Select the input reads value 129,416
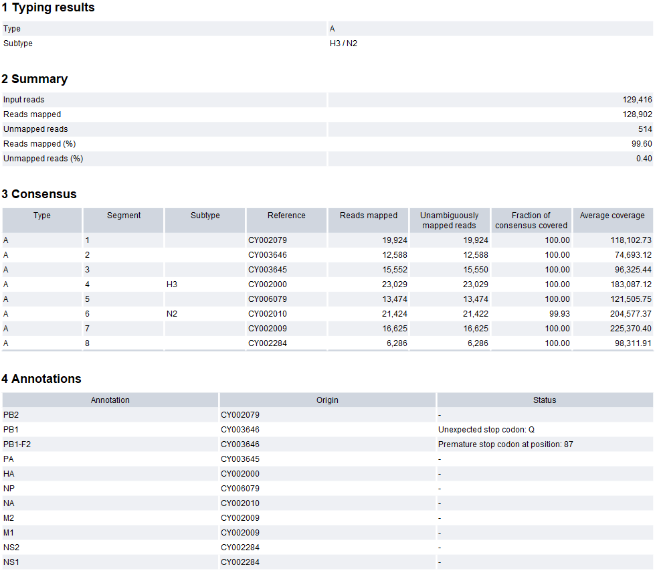 (637, 99)
